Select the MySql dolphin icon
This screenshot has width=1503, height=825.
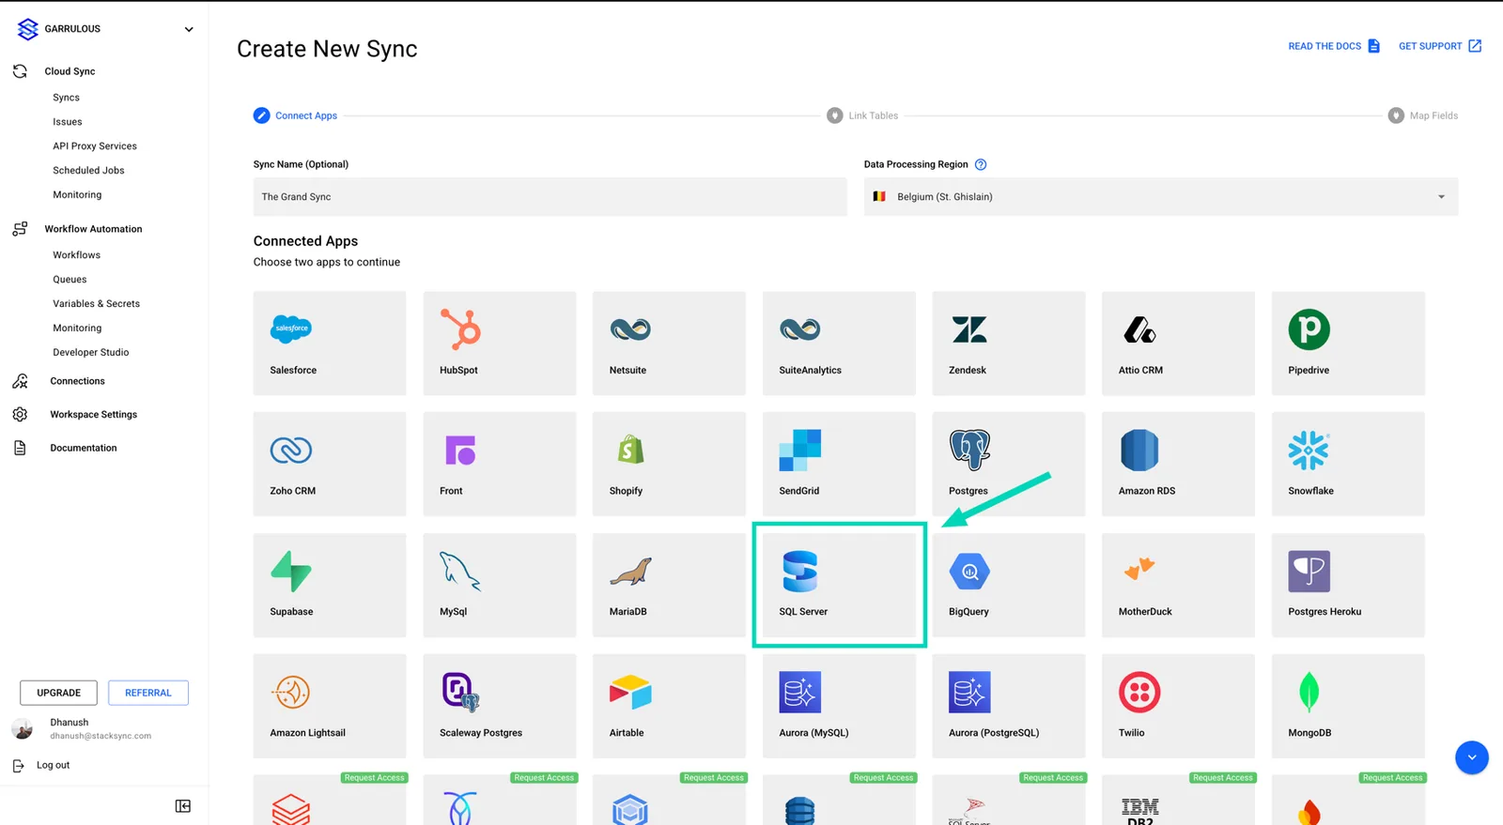460,571
